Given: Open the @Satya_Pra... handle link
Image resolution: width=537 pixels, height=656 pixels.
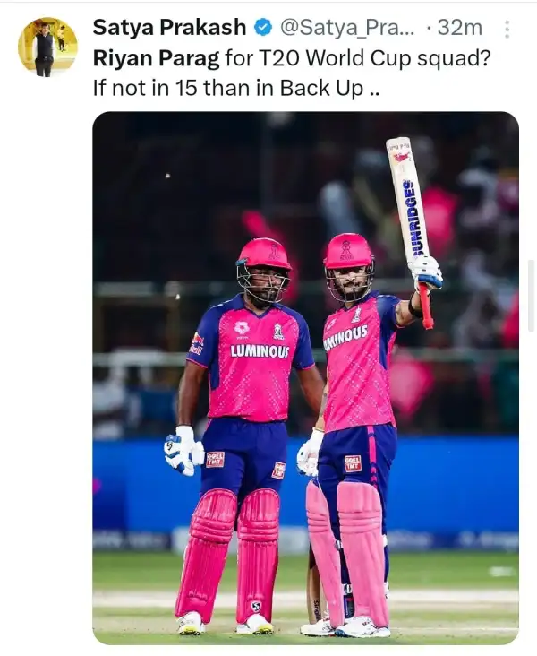Looking at the screenshot, I should point(347,28).
